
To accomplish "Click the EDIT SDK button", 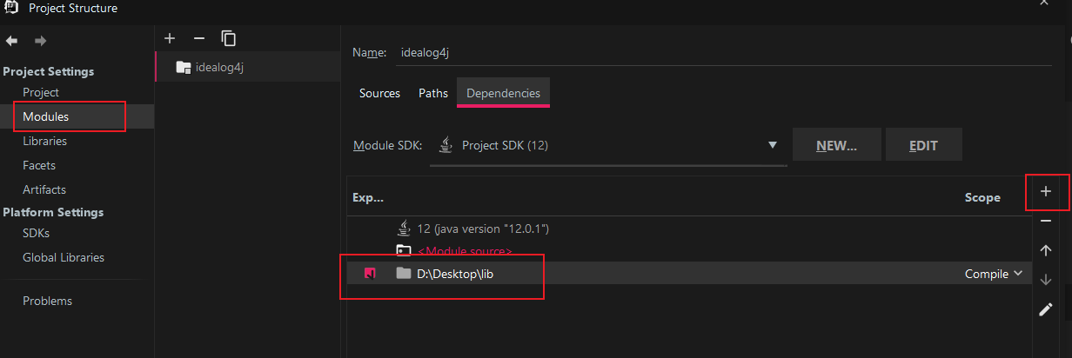I will tap(923, 145).
